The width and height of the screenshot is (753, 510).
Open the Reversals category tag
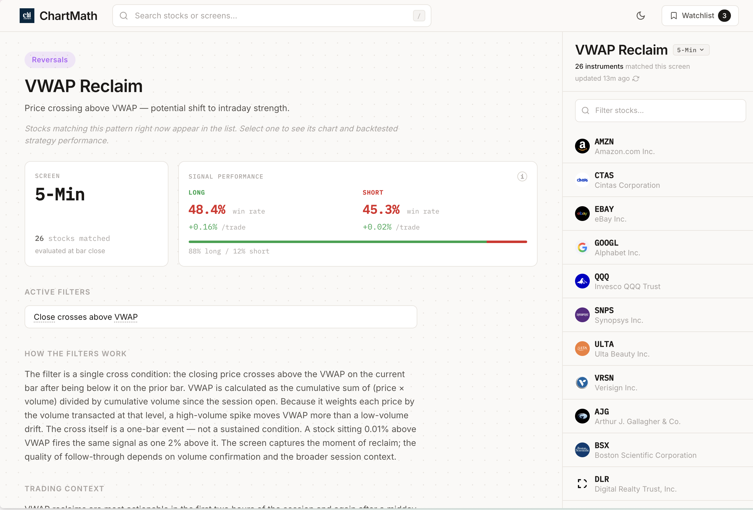click(50, 60)
